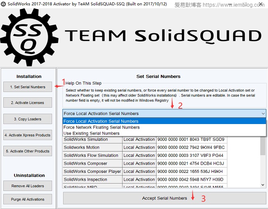Click the Installation section heading
The height and width of the screenshot is (209, 268).
point(29,76)
